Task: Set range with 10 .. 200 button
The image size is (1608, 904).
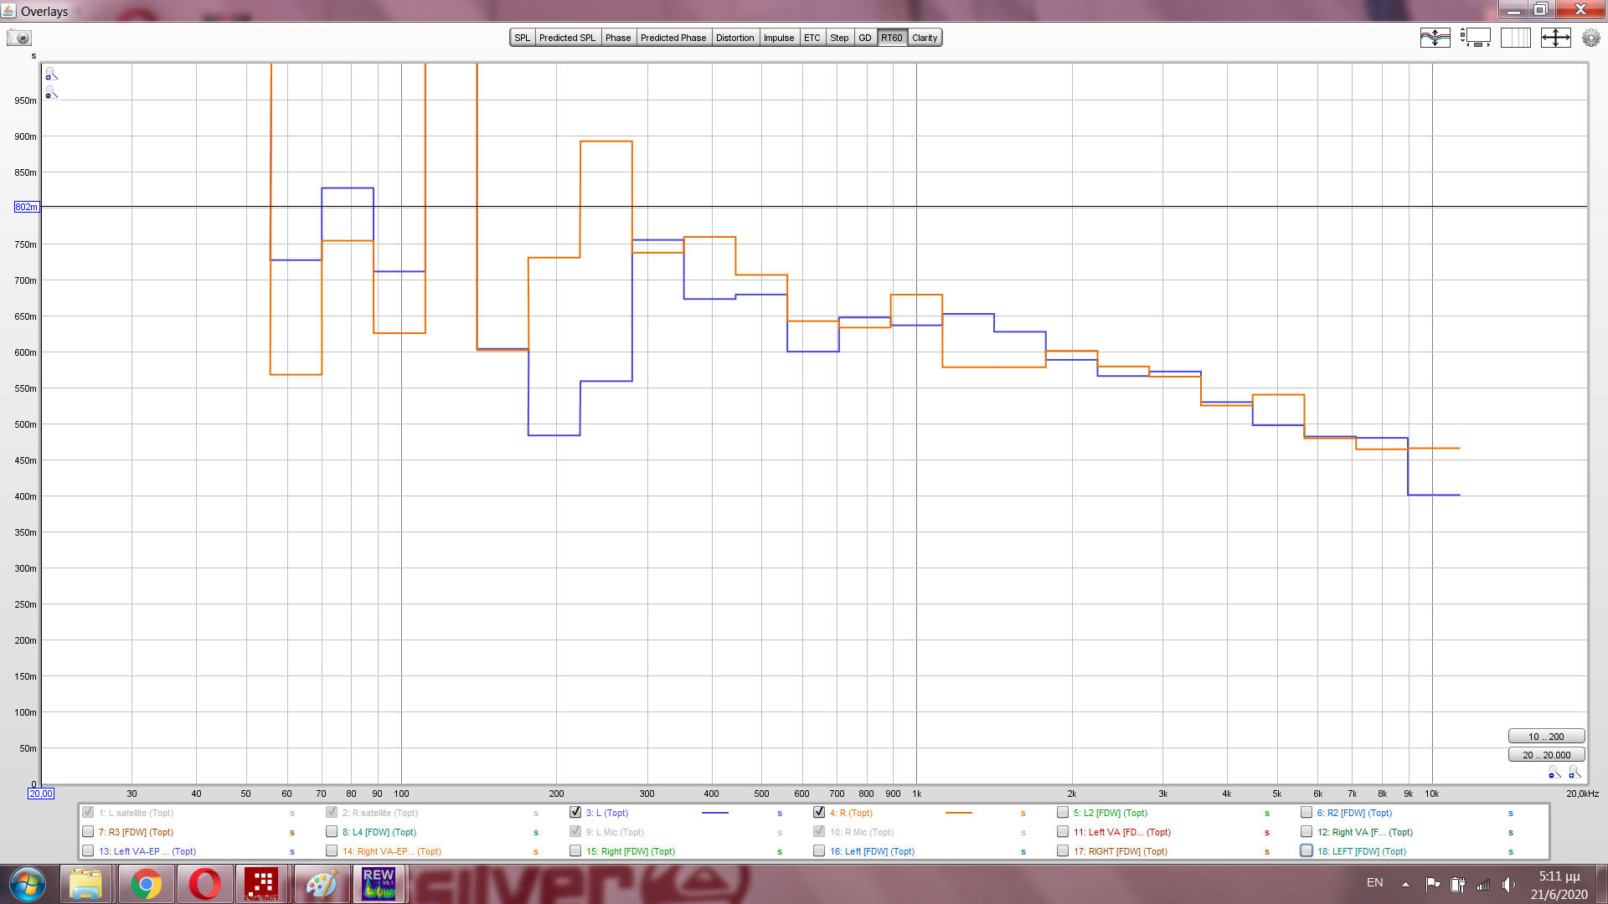Action: point(1546,737)
